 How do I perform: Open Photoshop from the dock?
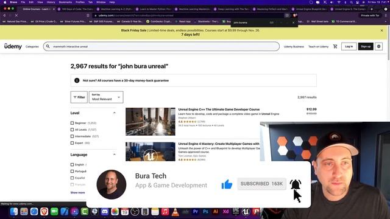205,212
